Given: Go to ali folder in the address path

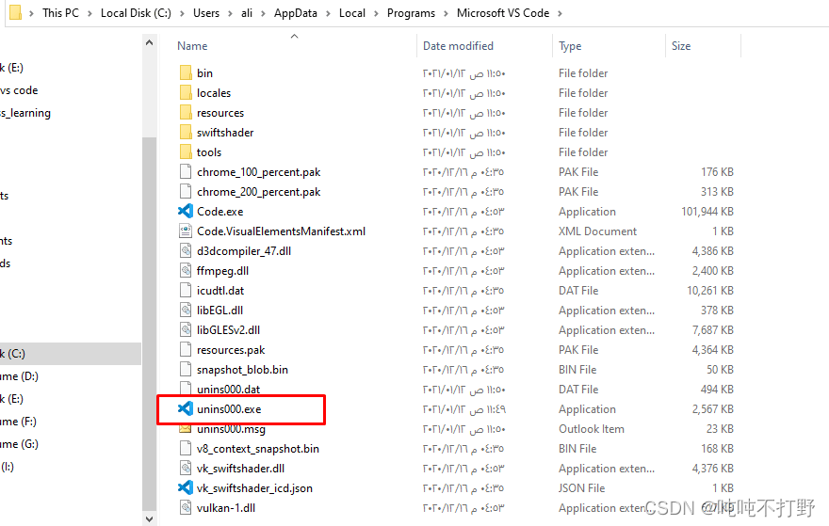Looking at the screenshot, I should coord(247,13).
